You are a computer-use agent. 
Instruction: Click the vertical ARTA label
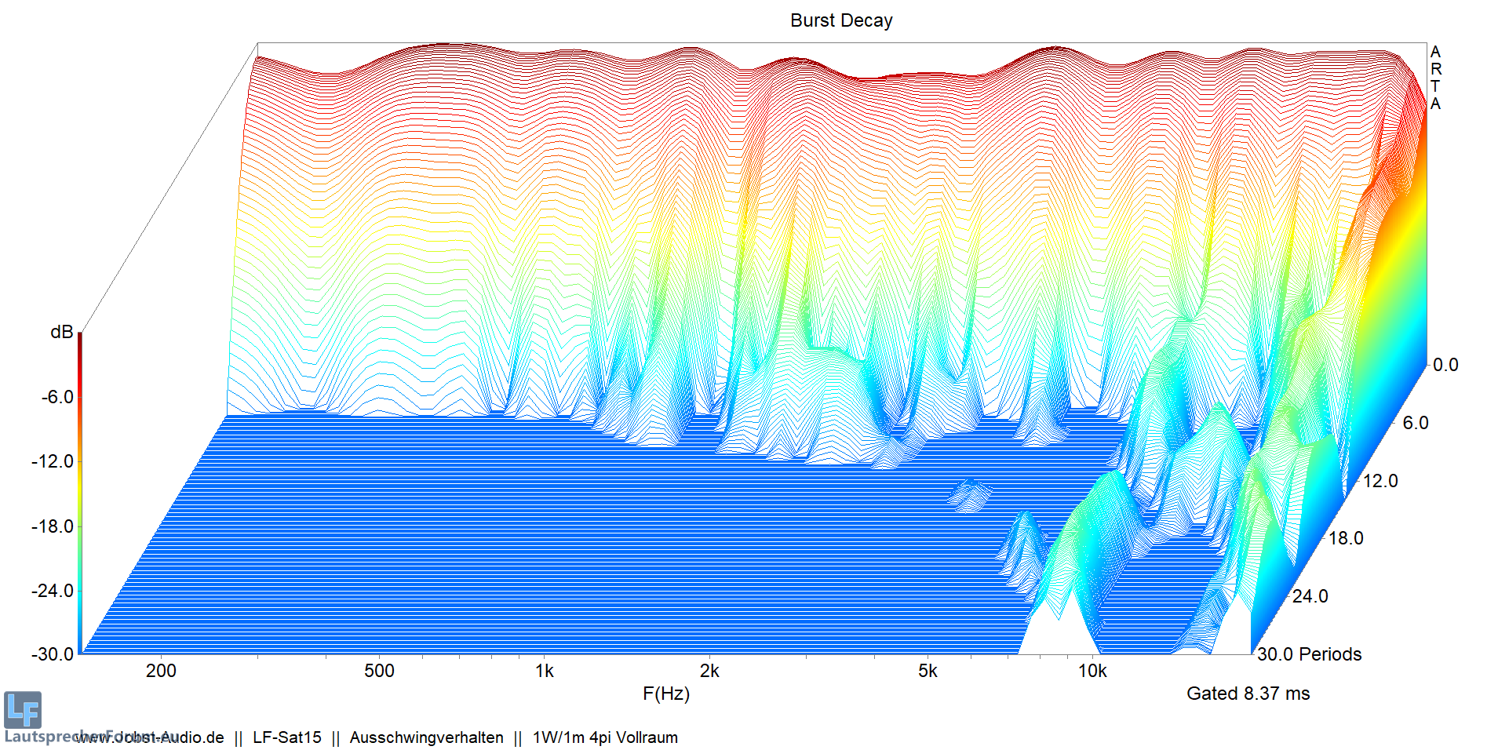(x=1435, y=78)
